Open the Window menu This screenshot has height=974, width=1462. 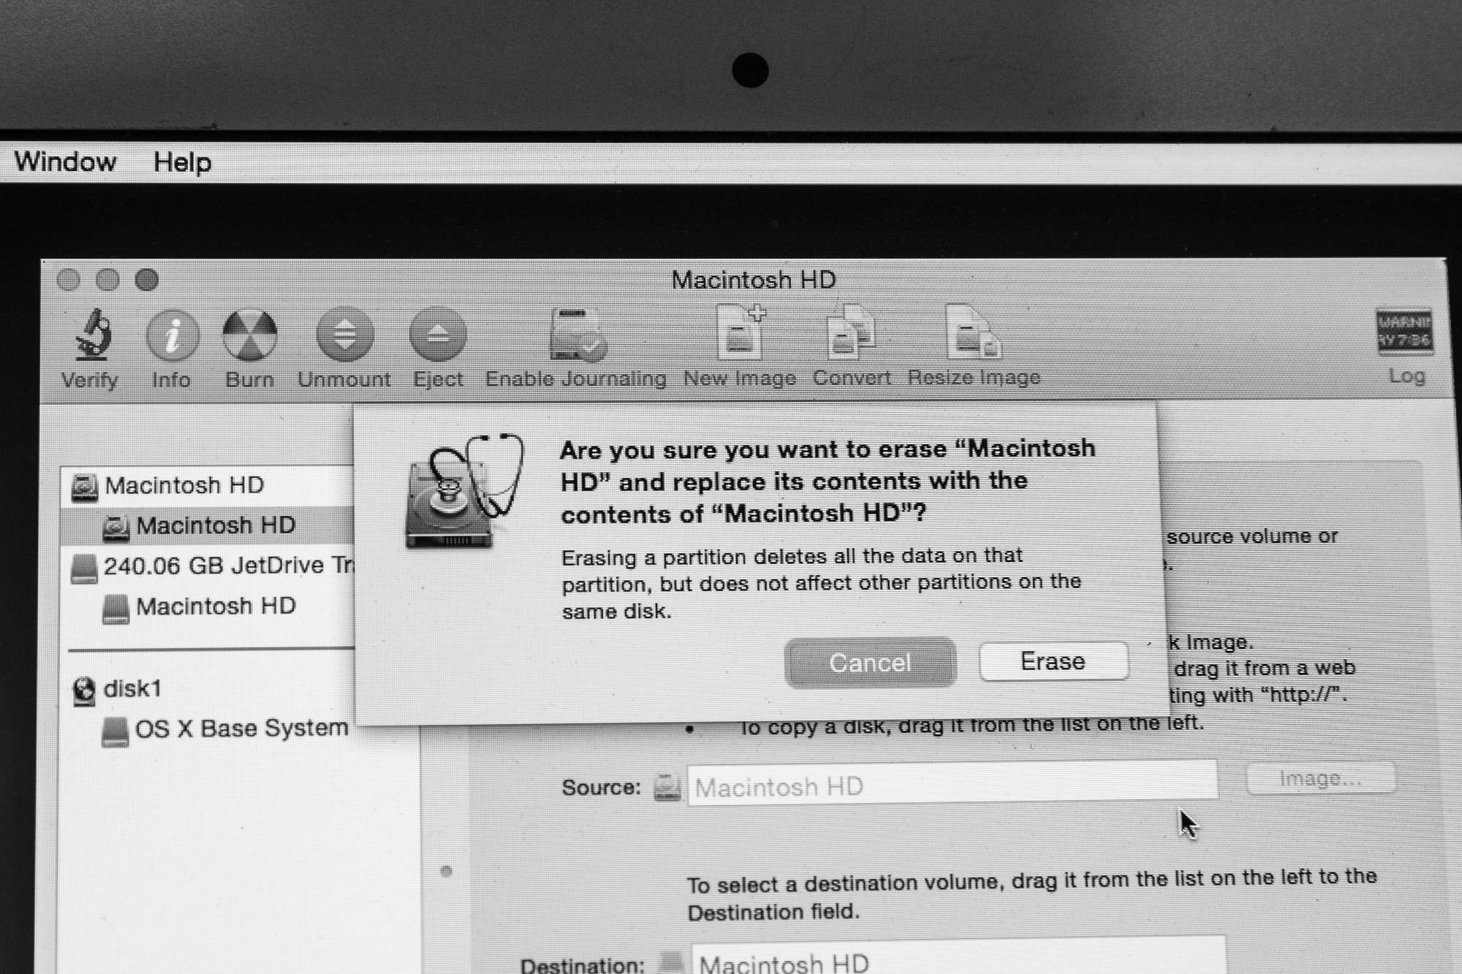click(65, 161)
